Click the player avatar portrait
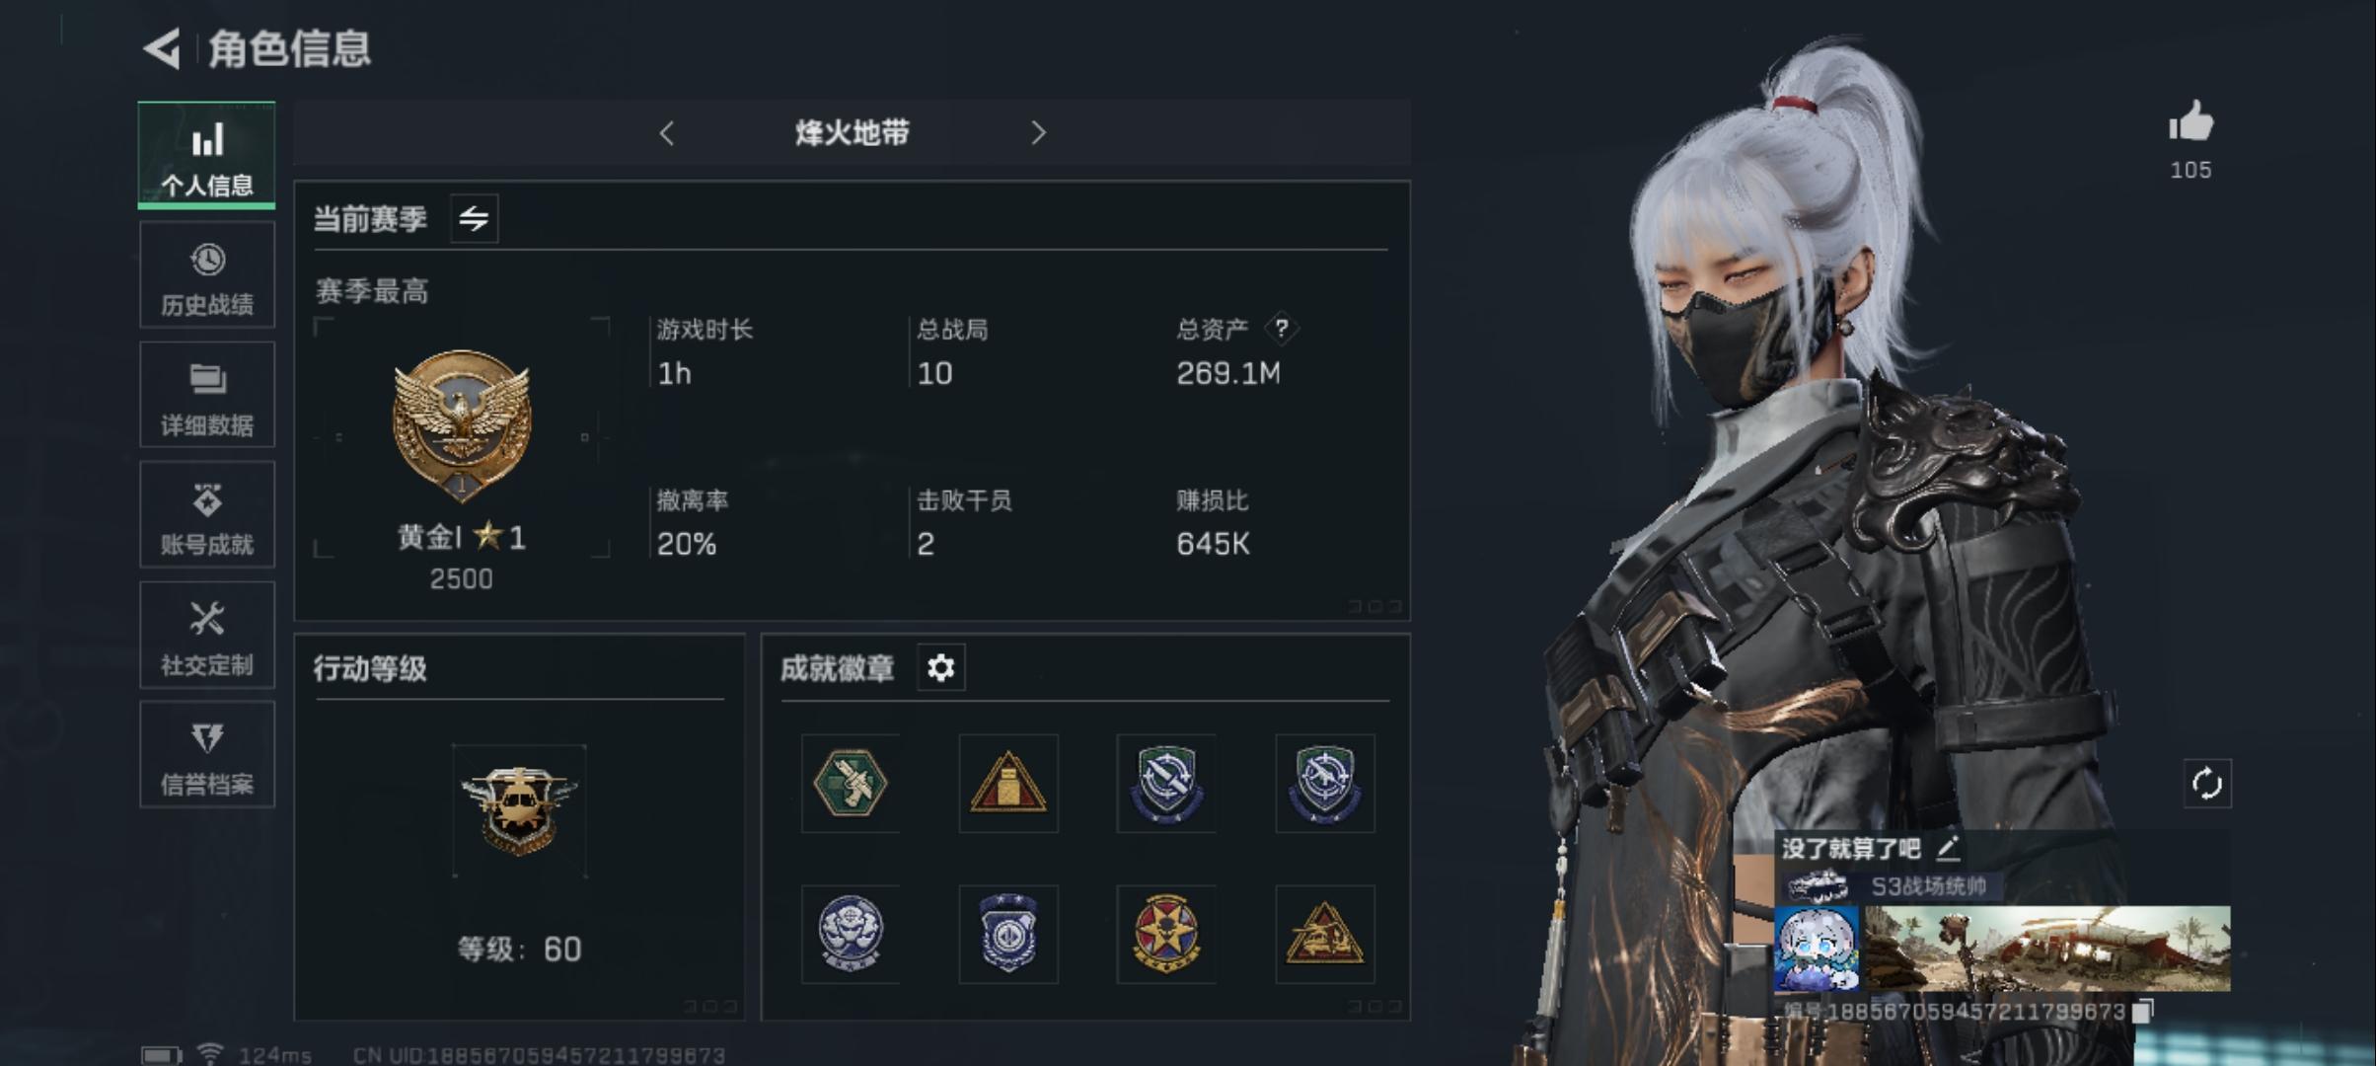Image resolution: width=2376 pixels, height=1066 pixels. (x=1817, y=949)
